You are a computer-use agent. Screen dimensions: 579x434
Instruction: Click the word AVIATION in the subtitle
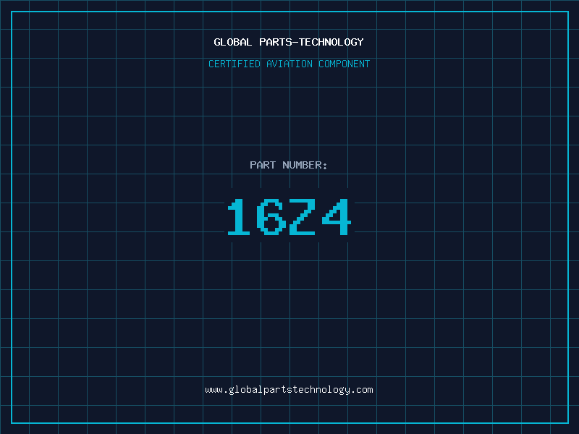(x=289, y=64)
